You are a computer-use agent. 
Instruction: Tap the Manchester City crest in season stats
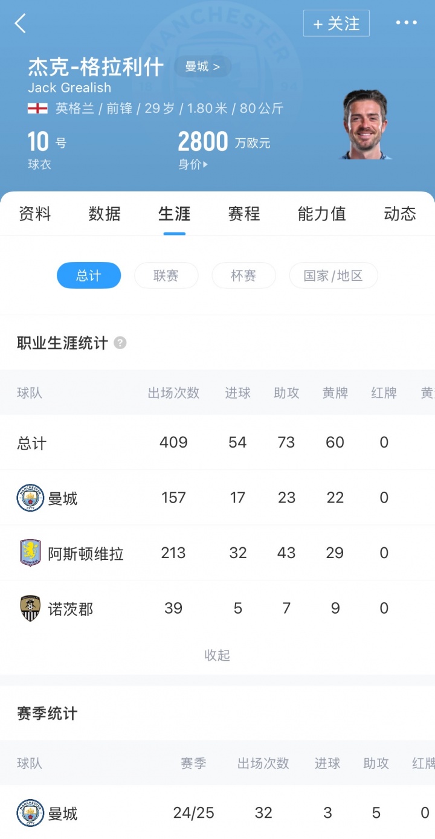(30, 813)
